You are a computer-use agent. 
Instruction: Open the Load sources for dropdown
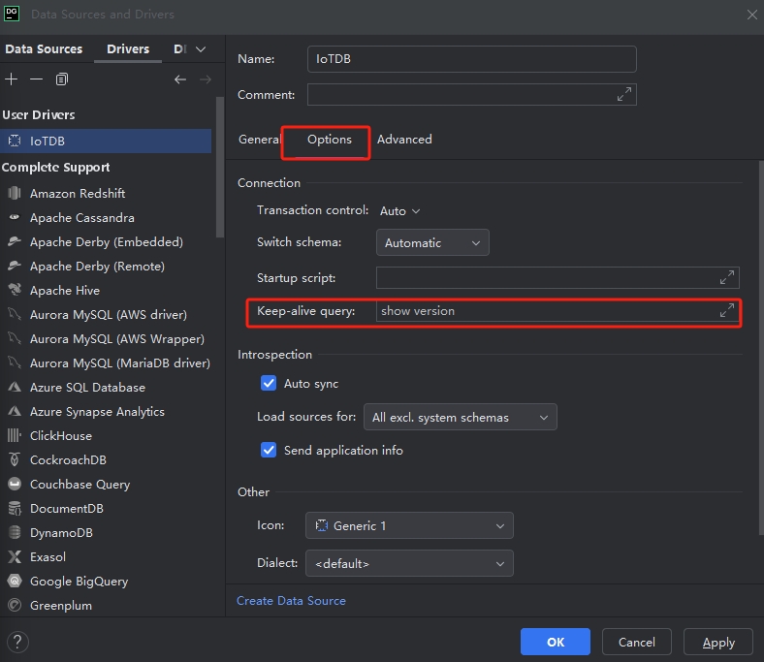point(460,418)
